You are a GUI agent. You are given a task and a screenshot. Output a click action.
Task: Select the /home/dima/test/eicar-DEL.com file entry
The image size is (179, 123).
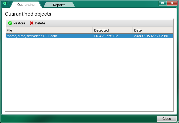pyautogui.click(x=49, y=36)
